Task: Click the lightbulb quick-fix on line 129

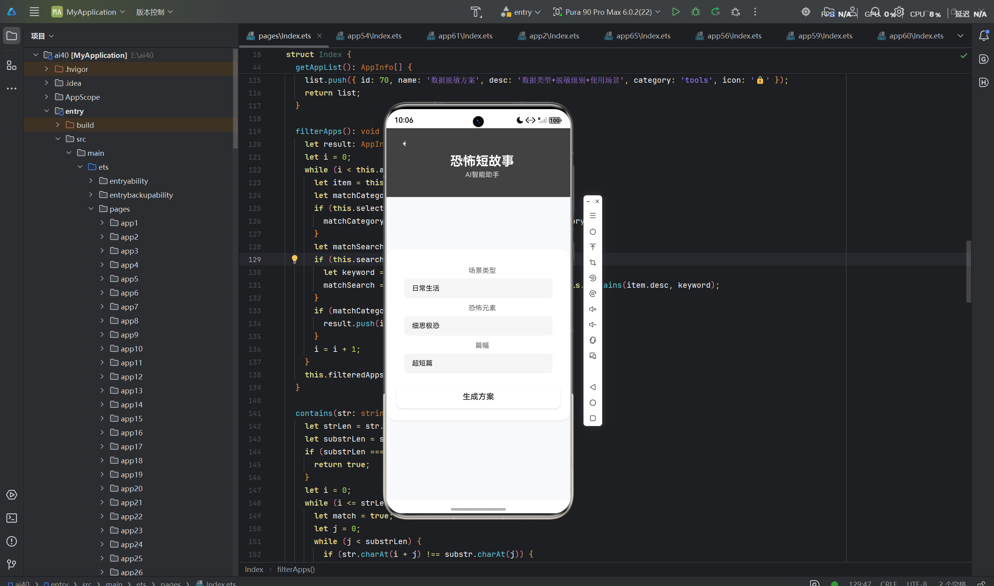Action: click(294, 259)
